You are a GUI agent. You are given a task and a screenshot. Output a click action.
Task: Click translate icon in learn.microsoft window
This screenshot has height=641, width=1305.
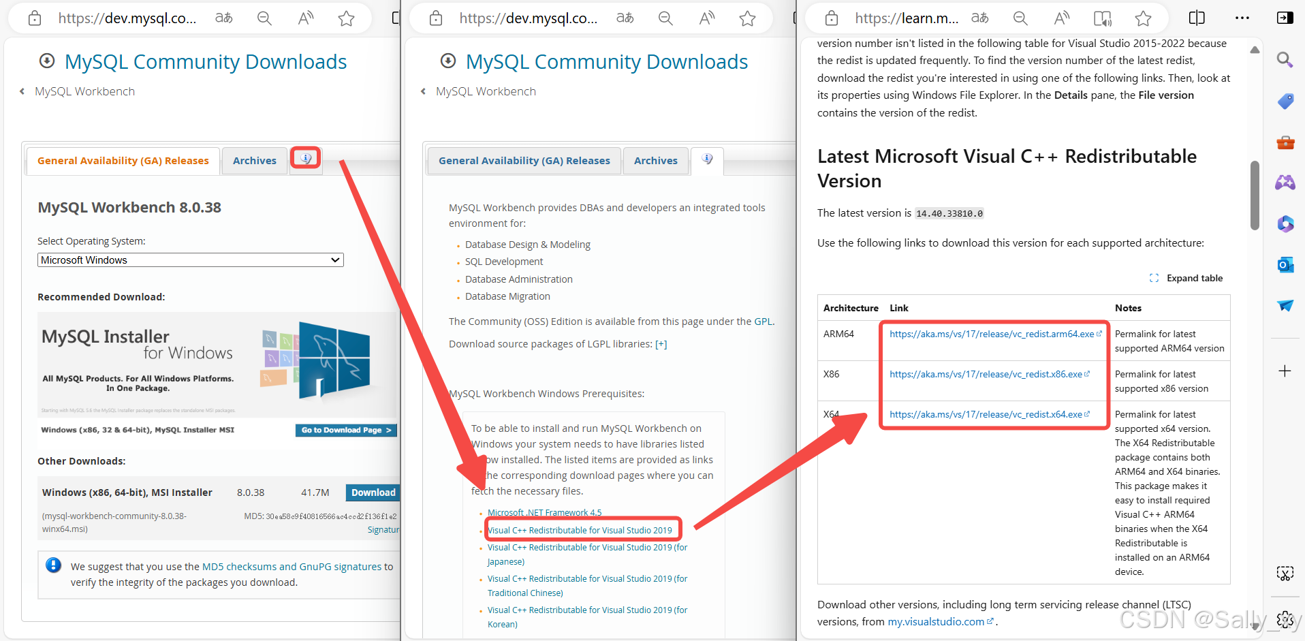coord(980,18)
